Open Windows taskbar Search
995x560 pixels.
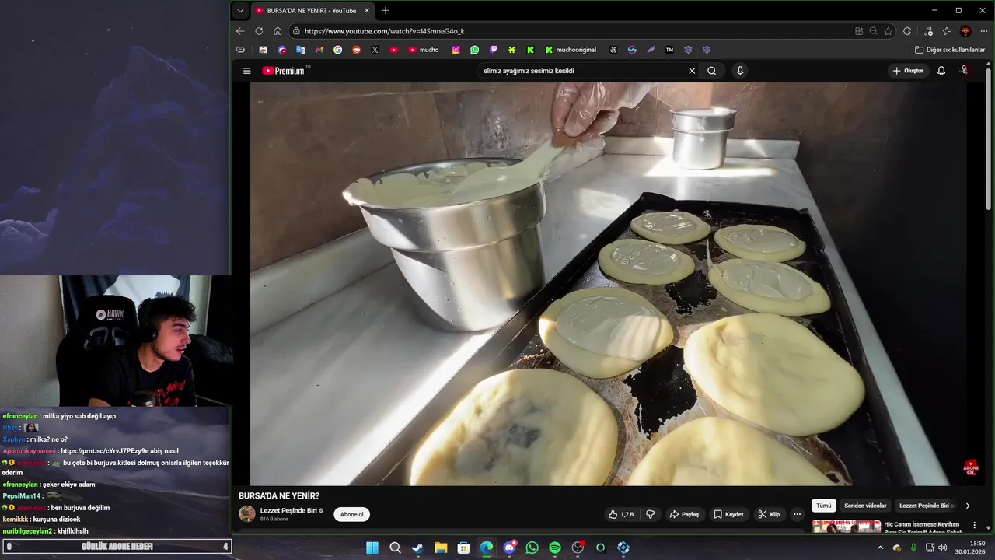pyautogui.click(x=395, y=548)
